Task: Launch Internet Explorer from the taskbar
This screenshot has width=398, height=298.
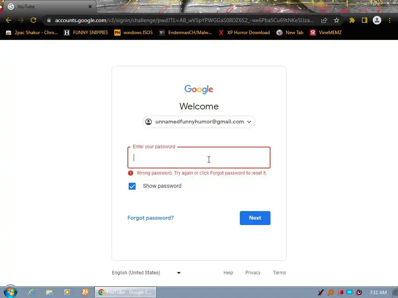Action: point(31,292)
